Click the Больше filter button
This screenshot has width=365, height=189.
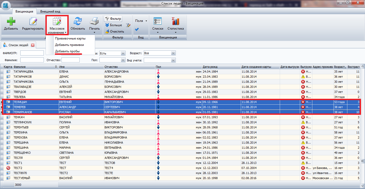click(114, 25)
